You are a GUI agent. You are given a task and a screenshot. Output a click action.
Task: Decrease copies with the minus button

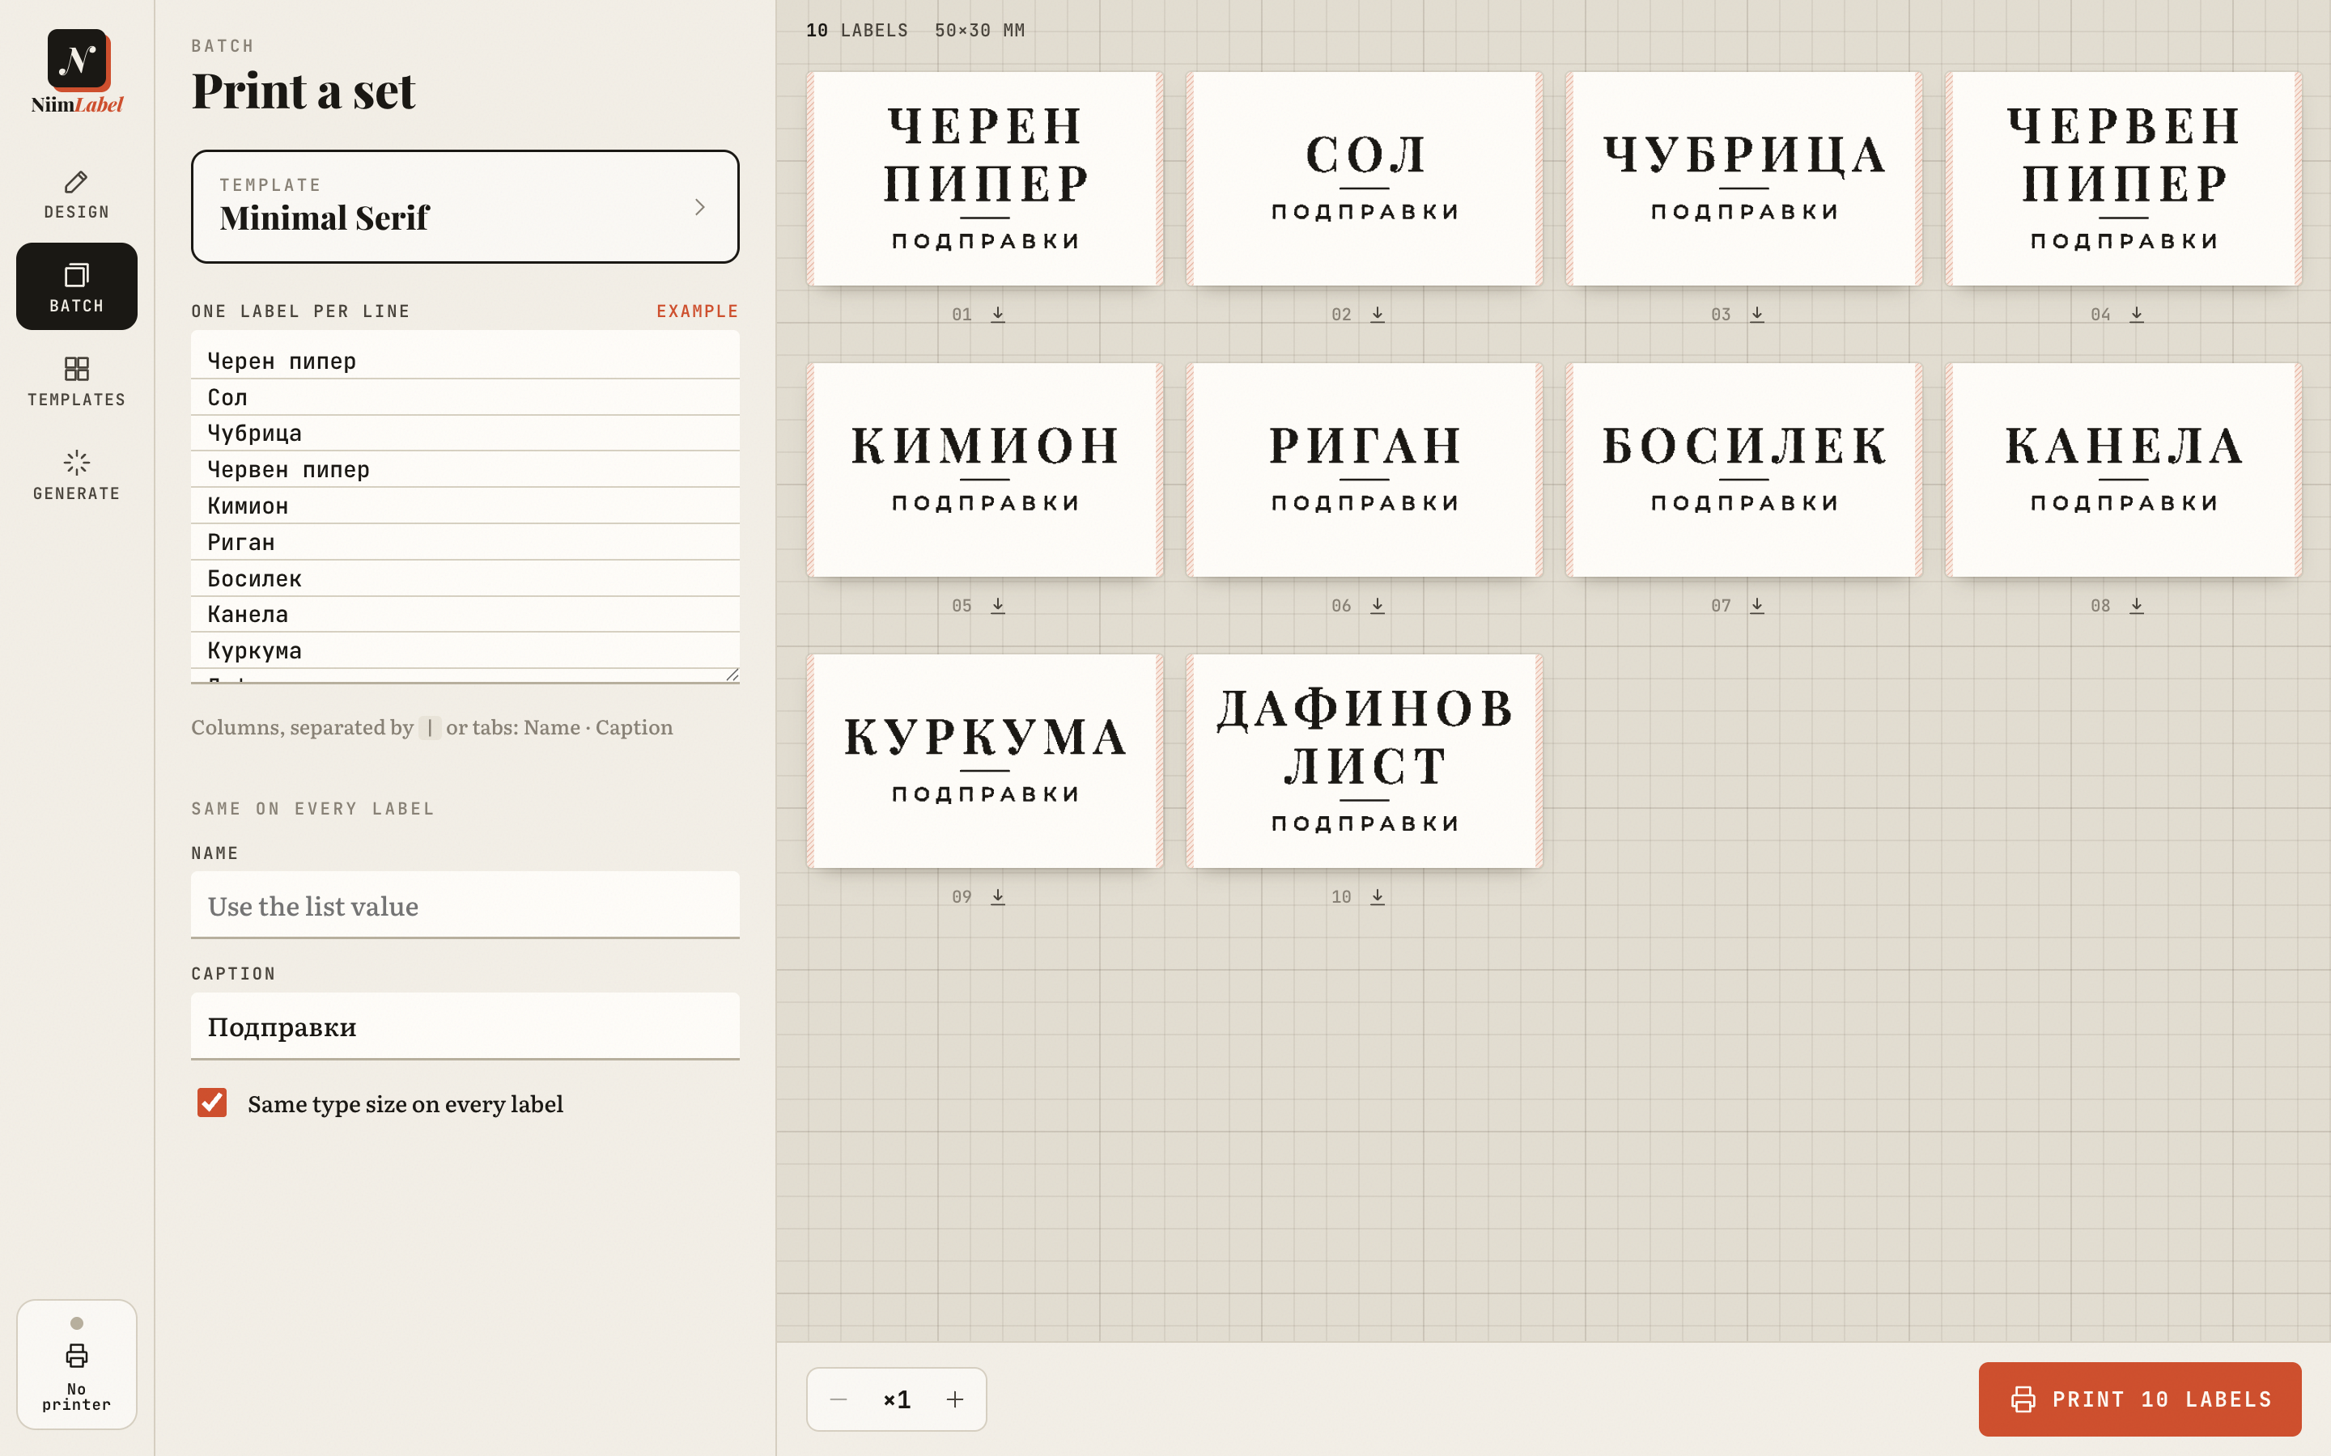(838, 1399)
